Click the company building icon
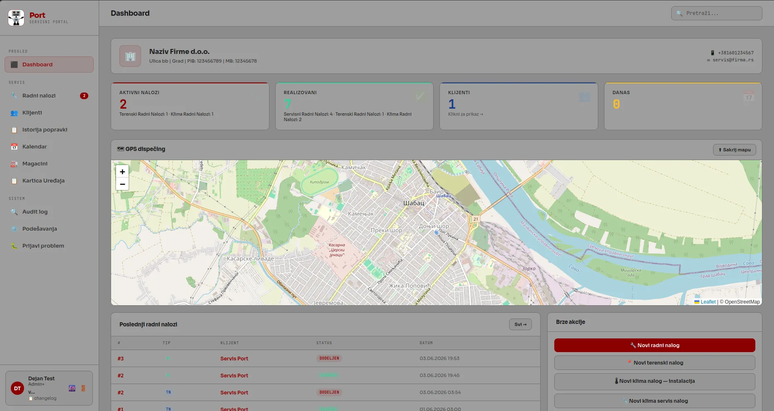The image size is (774, 411). 130,56
